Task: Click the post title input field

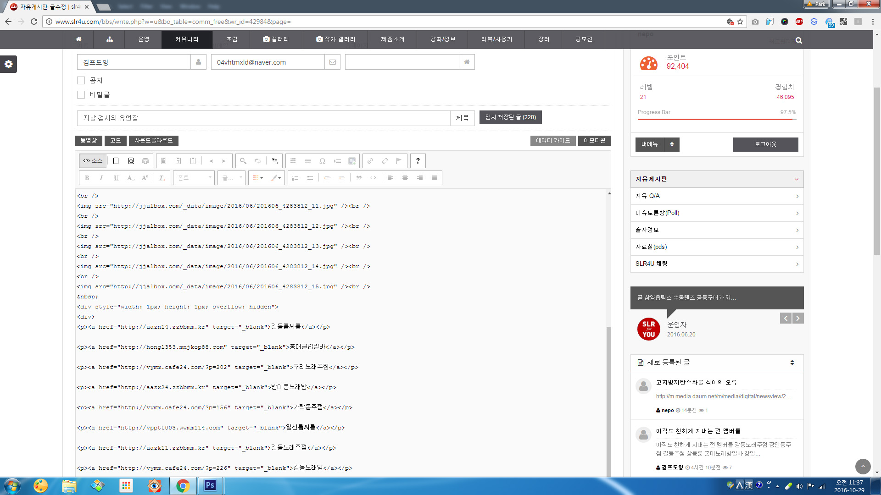Action: (x=263, y=118)
